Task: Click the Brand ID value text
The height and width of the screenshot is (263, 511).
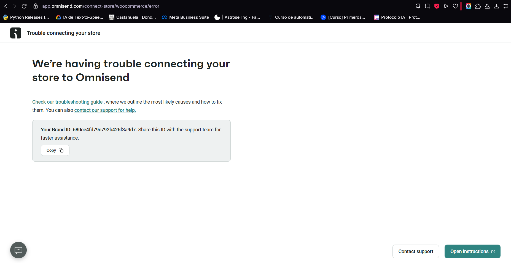Action: click(104, 130)
